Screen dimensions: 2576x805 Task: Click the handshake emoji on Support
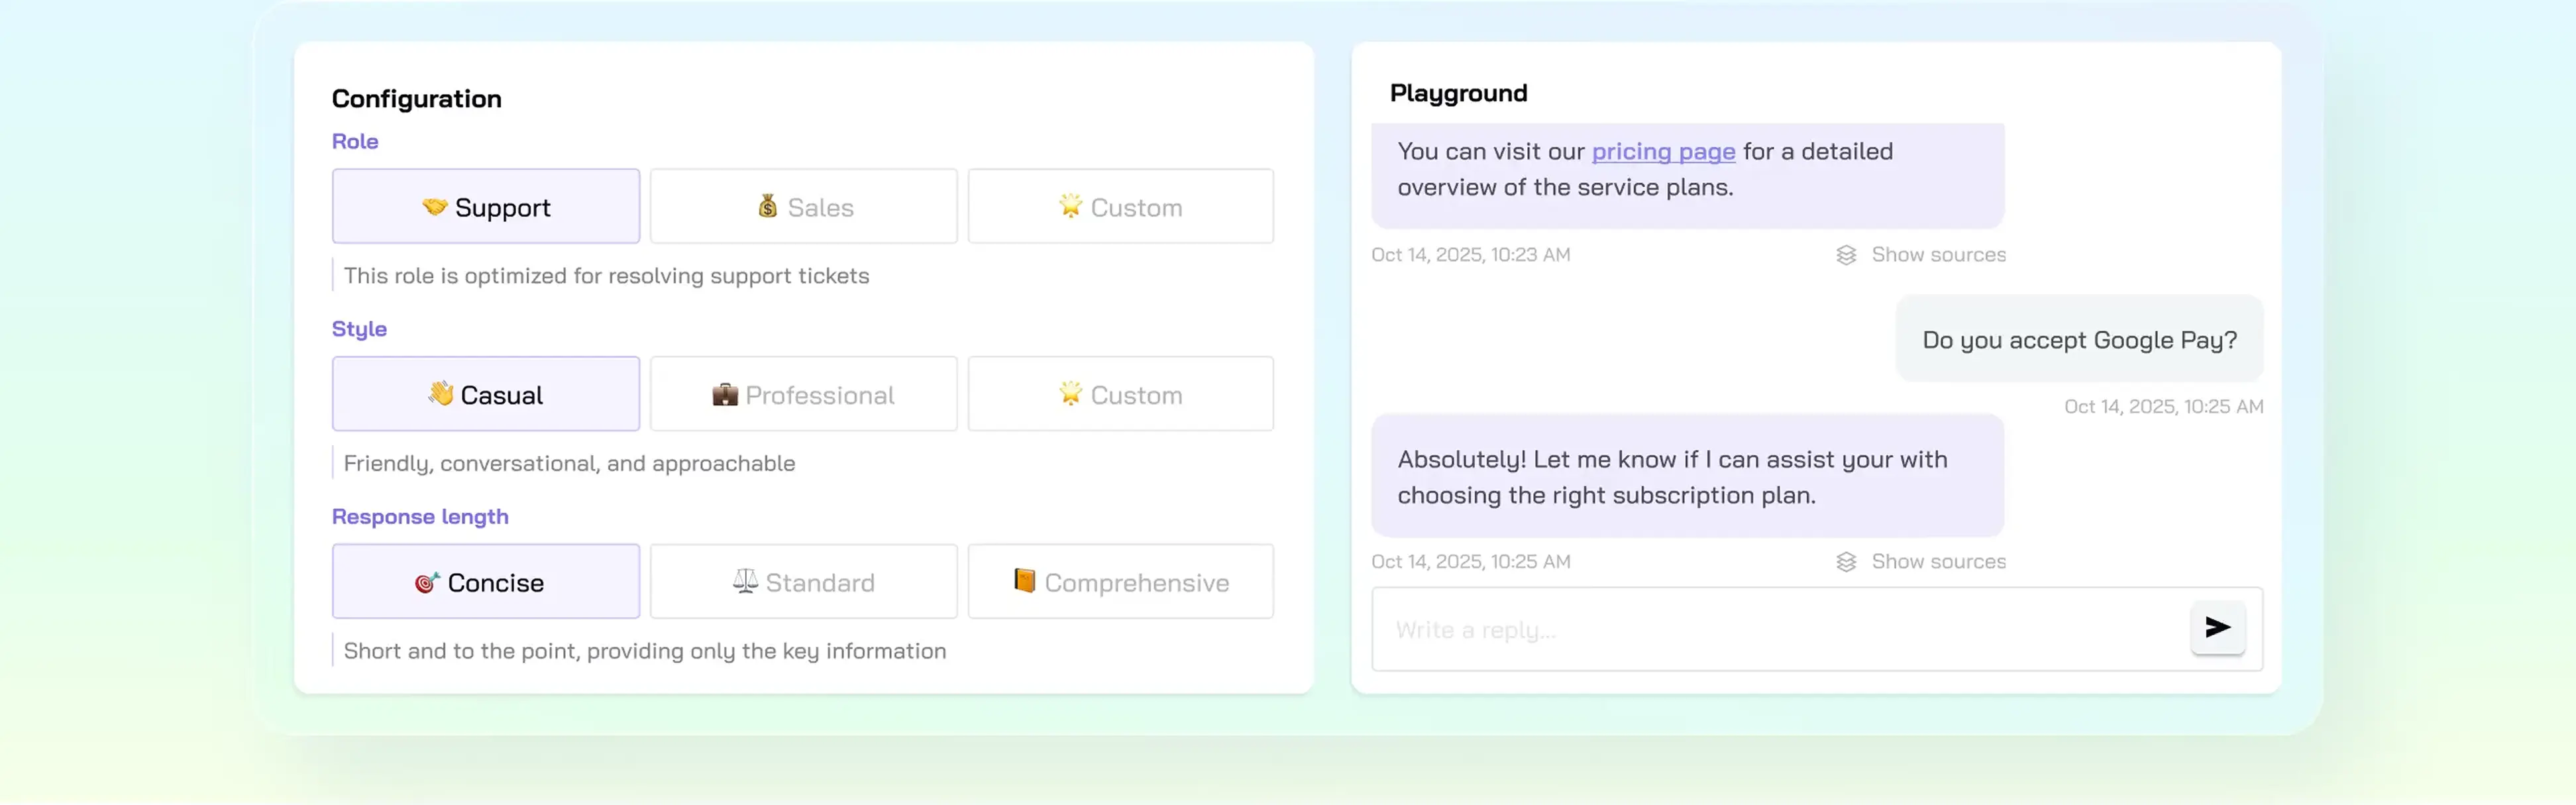[x=434, y=207]
